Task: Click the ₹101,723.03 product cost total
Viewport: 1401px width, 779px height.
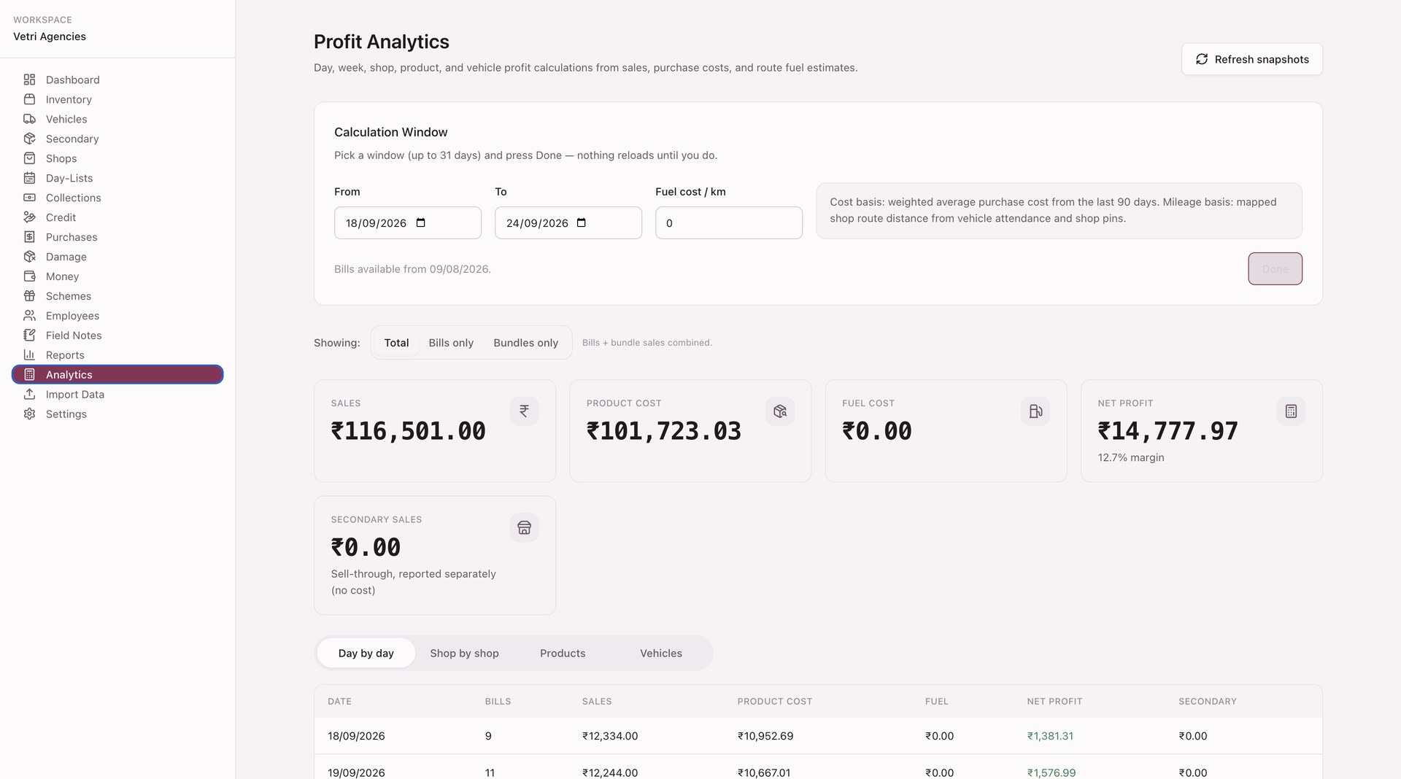Action: click(664, 431)
